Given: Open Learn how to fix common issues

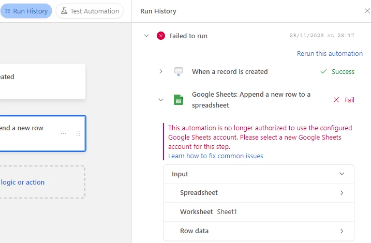Looking at the screenshot, I should click(x=215, y=156).
